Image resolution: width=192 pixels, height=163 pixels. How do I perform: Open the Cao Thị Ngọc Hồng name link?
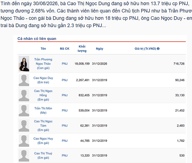click(x=43, y=93)
